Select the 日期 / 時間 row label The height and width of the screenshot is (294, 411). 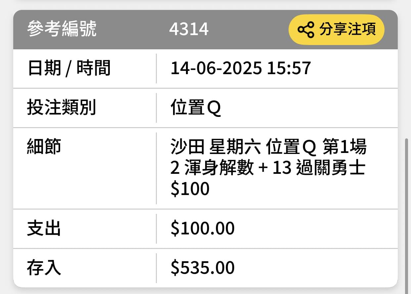point(69,69)
